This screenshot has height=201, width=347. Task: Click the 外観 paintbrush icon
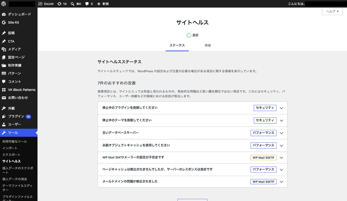(4, 108)
